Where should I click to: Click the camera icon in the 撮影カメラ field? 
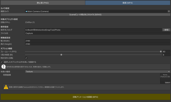click(x=26, y=12)
